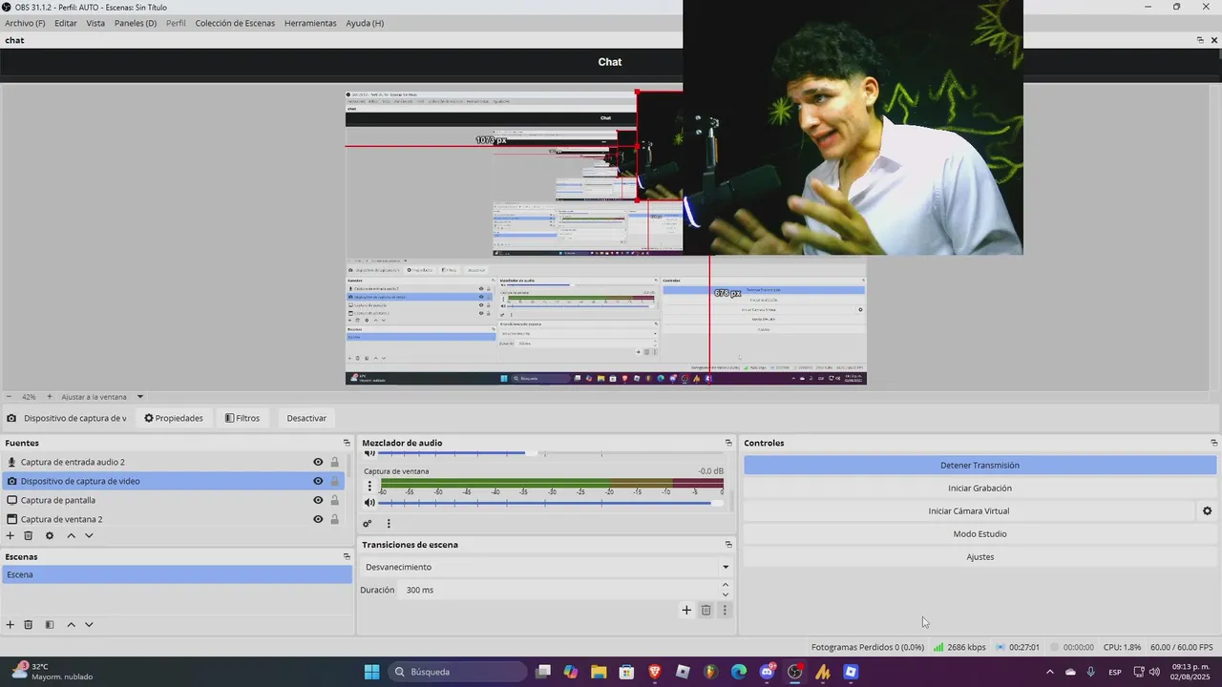Toggle visibility of Dispositivo de captura de video

(318, 481)
